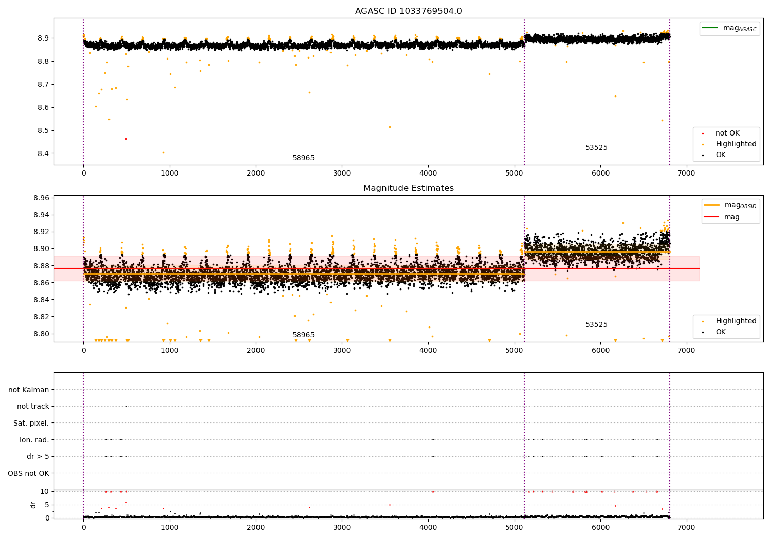Image resolution: width=771 pixels, height=539 pixels.
Task: Click the 8.4 tick on top plot
Action: click(43, 154)
